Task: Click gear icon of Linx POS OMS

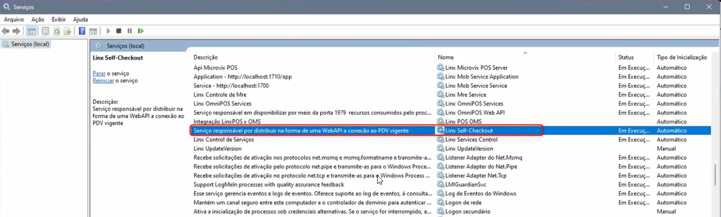Action: (x=441, y=122)
